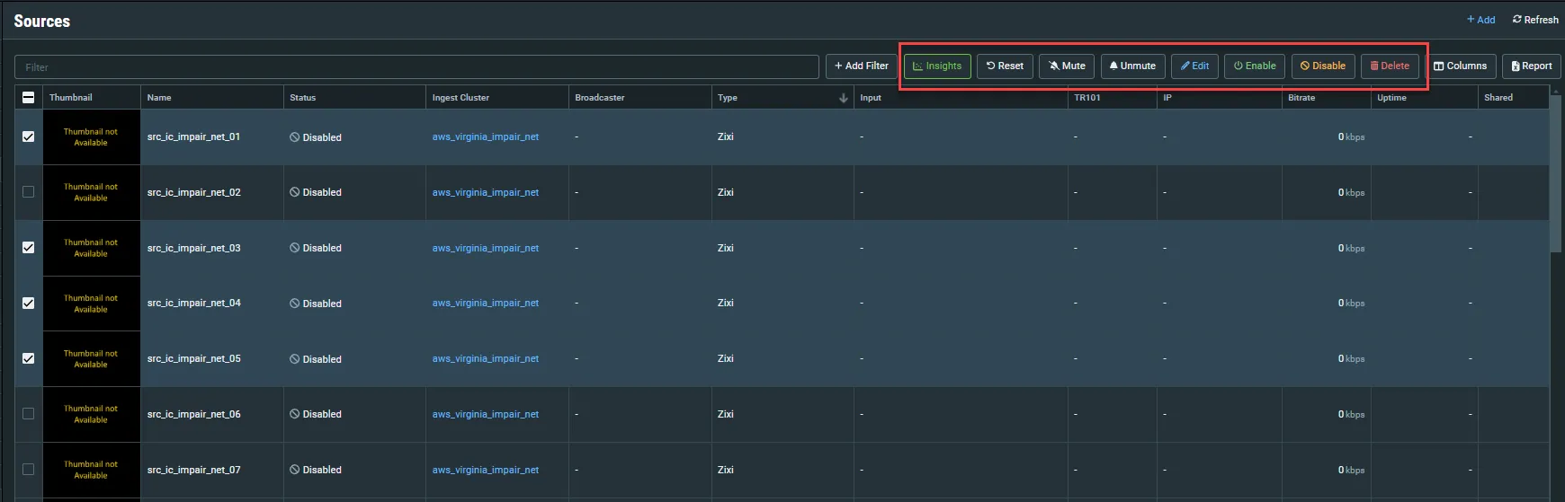Viewport: 1565px width, 502px height.
Task: Open the Columns chooser
Action: [1460, 66]
